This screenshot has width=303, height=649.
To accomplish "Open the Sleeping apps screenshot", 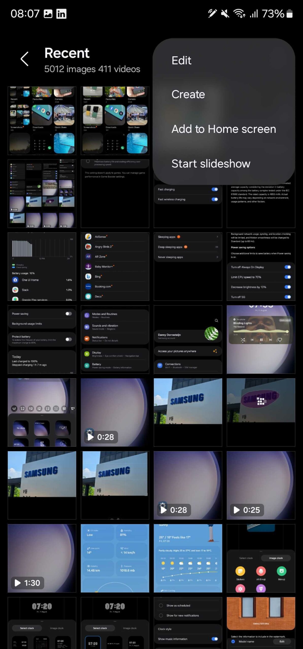I will tap(188, 266).
